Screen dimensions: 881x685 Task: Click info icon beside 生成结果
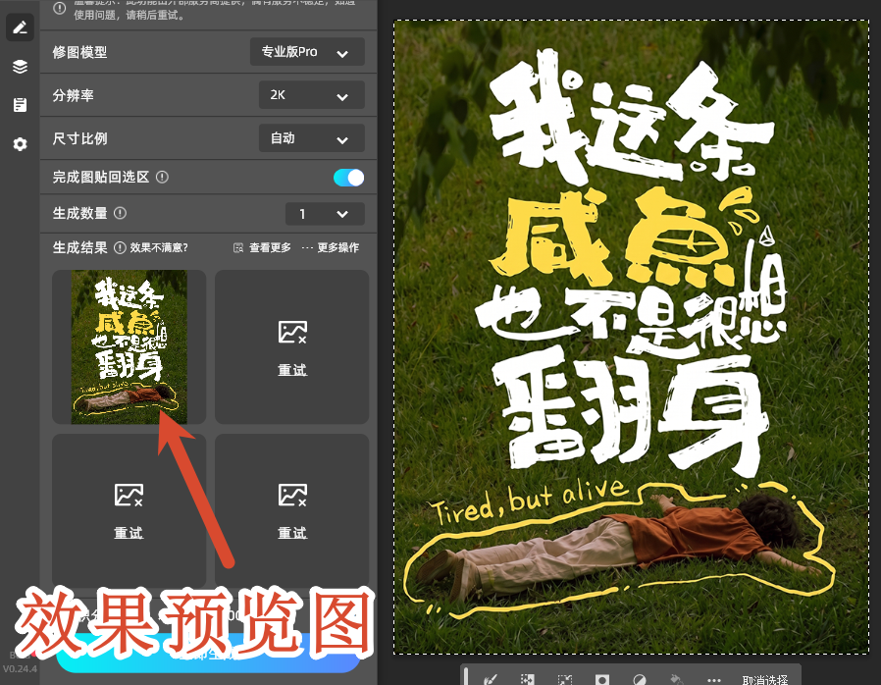pyautogui.click(x=120, y=248)
